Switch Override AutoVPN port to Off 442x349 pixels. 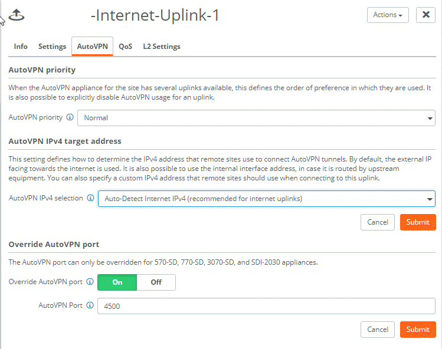coord(156,282)
